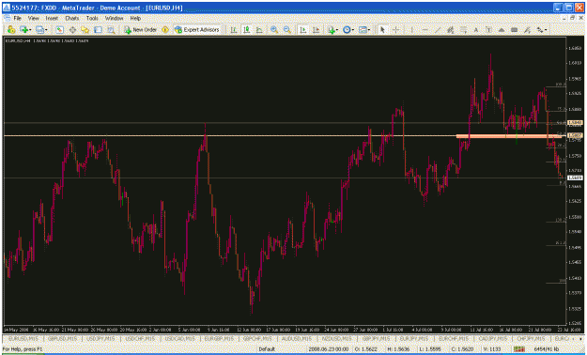
Task: Click the chart tabs scroll arrows
Action: point(578,338)
